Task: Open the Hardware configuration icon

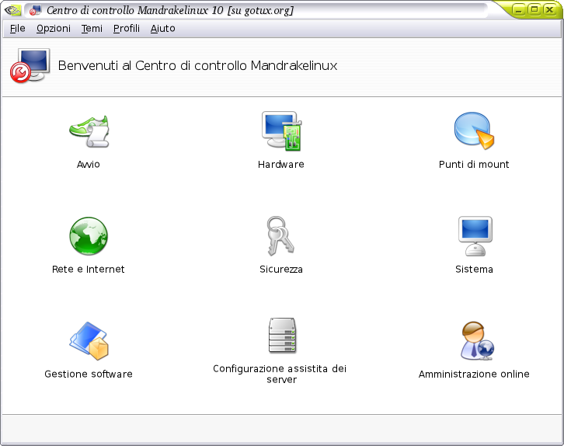Action: click(x=282, y=131)
